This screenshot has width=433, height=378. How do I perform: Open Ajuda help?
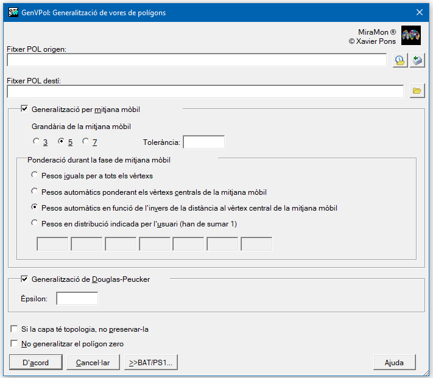[x=395, y=362]
